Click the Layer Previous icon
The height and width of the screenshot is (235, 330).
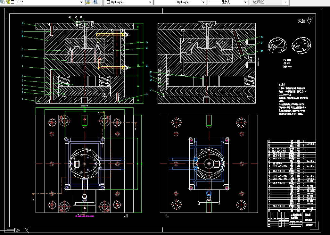[95, 2]
